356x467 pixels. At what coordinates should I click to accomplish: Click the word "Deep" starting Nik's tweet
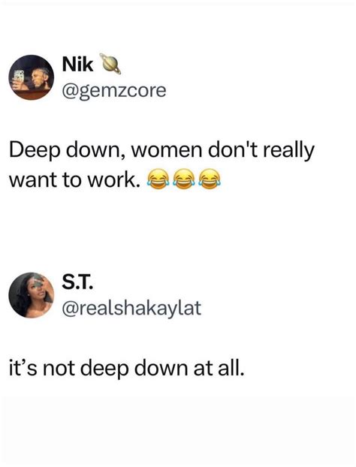[x=35, y=152]
